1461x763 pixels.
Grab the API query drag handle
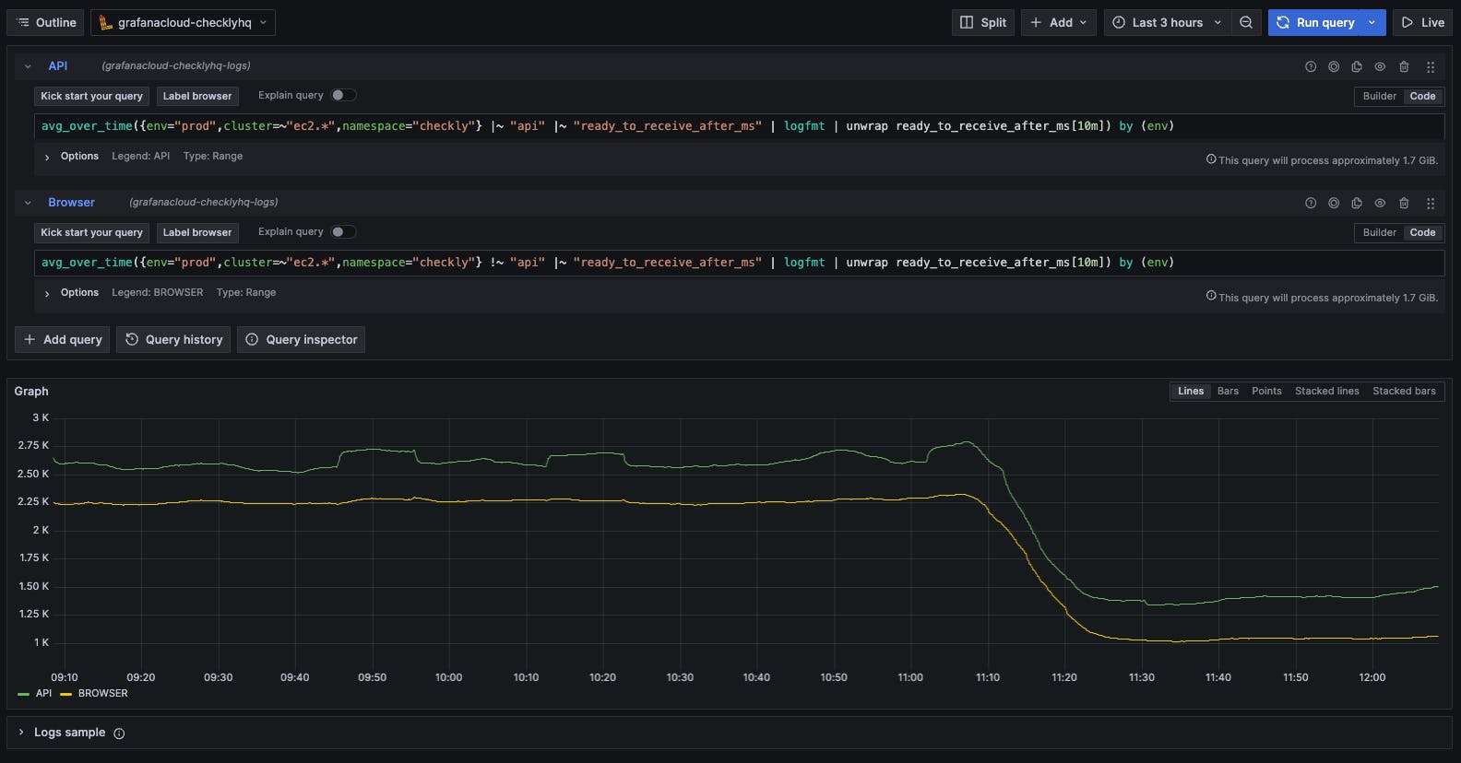[1431, 66]
